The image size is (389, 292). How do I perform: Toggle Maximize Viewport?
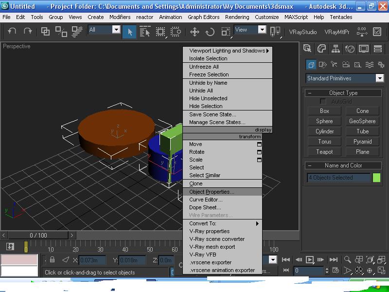pyautogui.click(x=381, y=271)
